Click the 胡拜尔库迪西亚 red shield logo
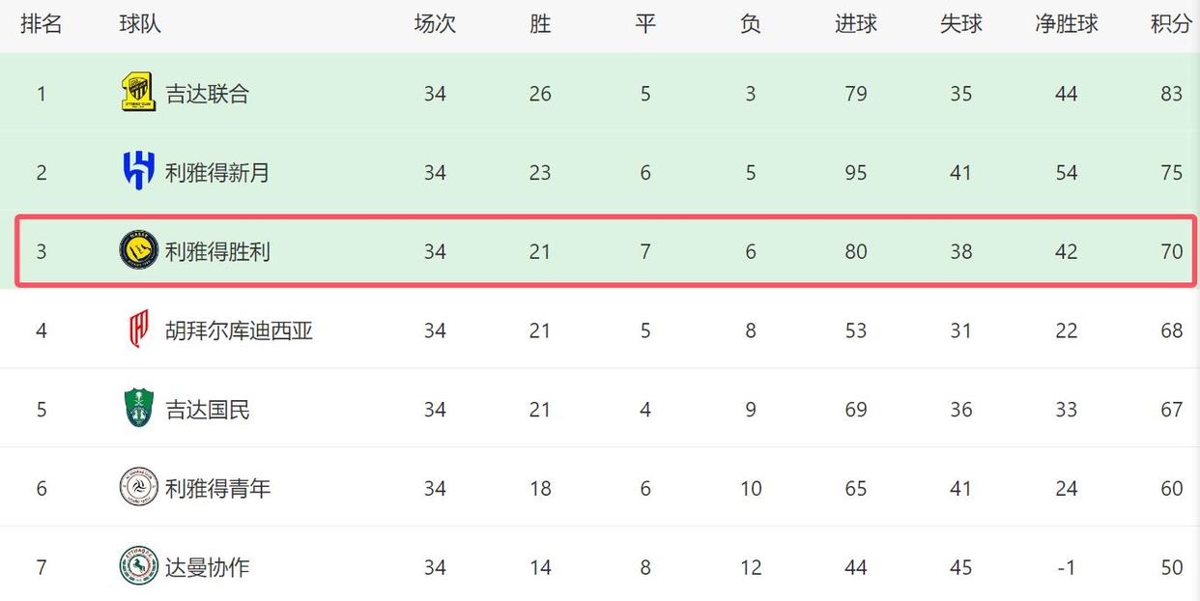This screenshot has height=601, width=1200. [x=138, y=330]
